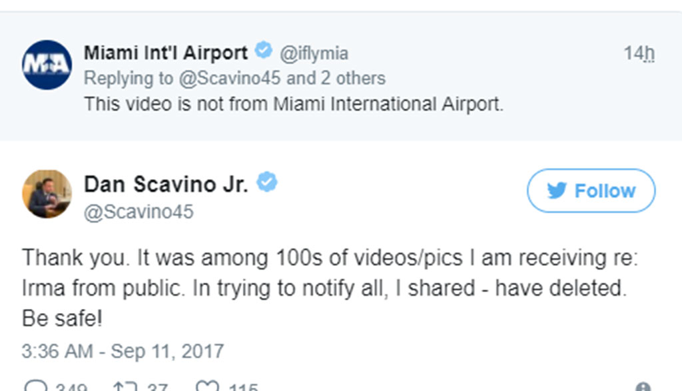The height and width of the screenshot is (391, 682).
Task: Open Dan Scavino Jr.'s profile photo
Action: pos(47,194)
